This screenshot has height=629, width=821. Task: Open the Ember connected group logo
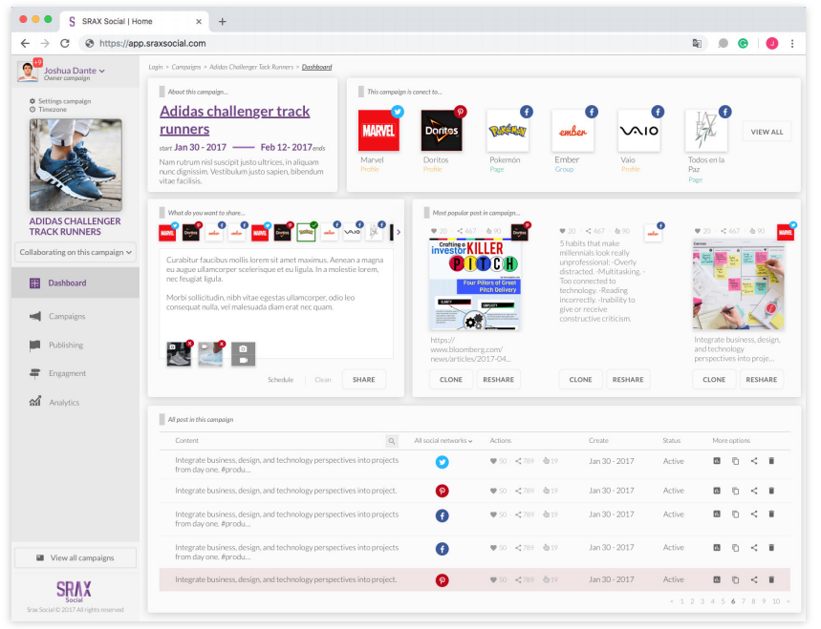573,130
